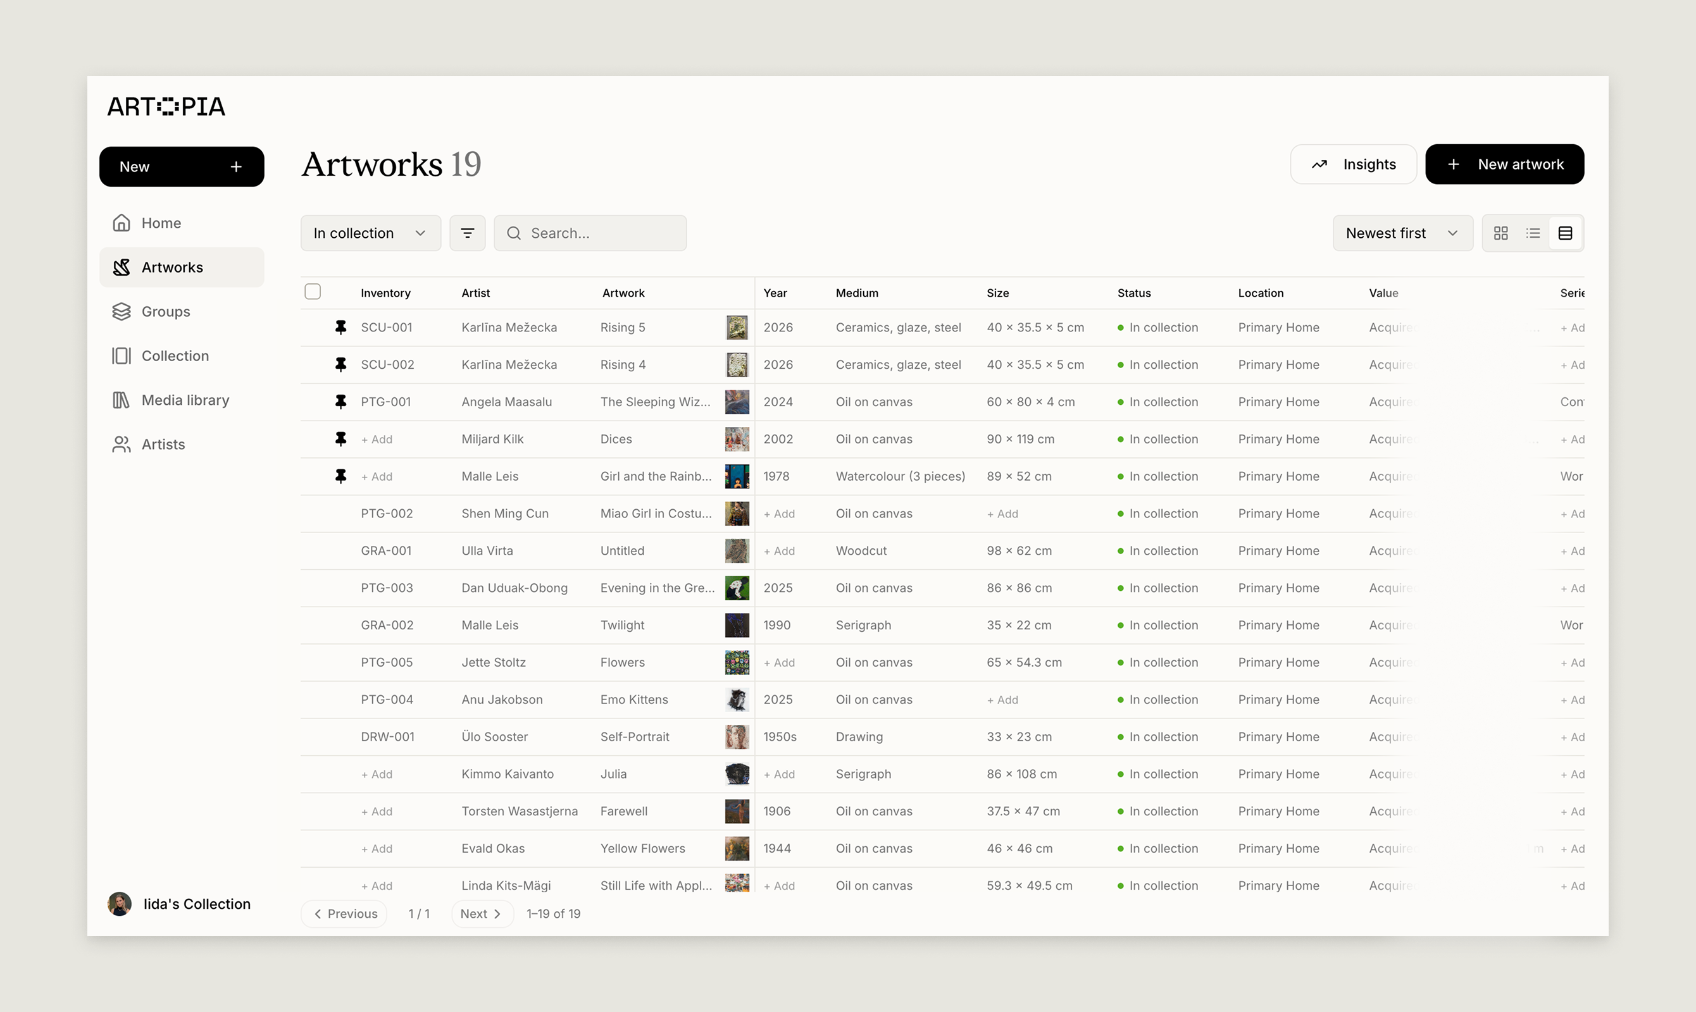1696x1012 pixels.
Task: Focus the Search artworks field
Action: point(590,233)
